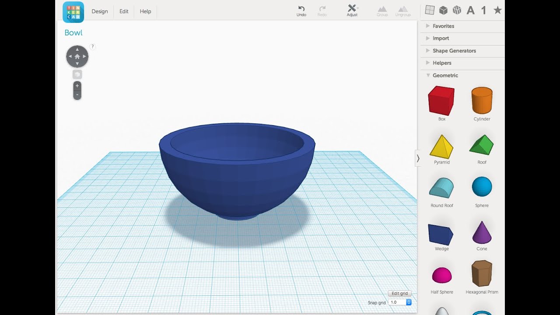Click the fit view cube button
The height and width of the screenshot is (315, 560).
(77, 75)
